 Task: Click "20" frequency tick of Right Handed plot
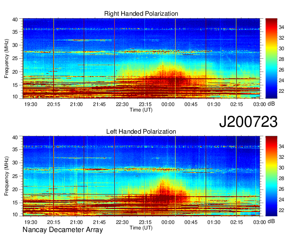click(x=15, y=72)
